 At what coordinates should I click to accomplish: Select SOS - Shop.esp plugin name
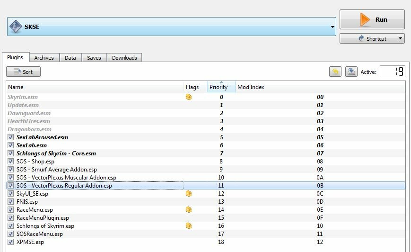point(35,162)
